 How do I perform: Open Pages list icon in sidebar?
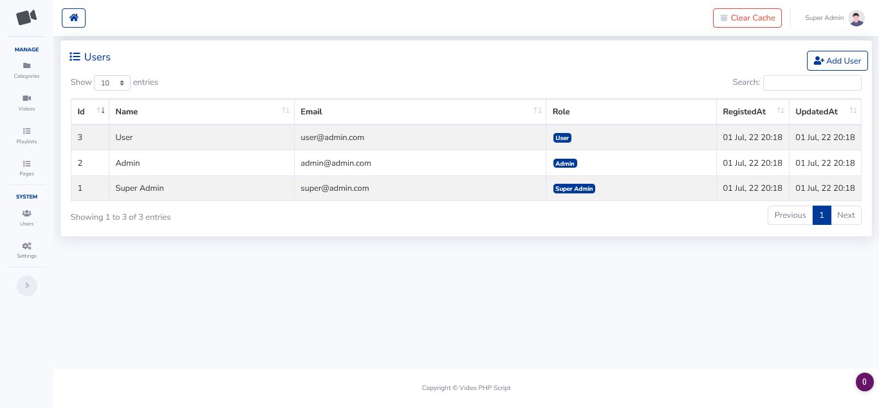point(26,164)
